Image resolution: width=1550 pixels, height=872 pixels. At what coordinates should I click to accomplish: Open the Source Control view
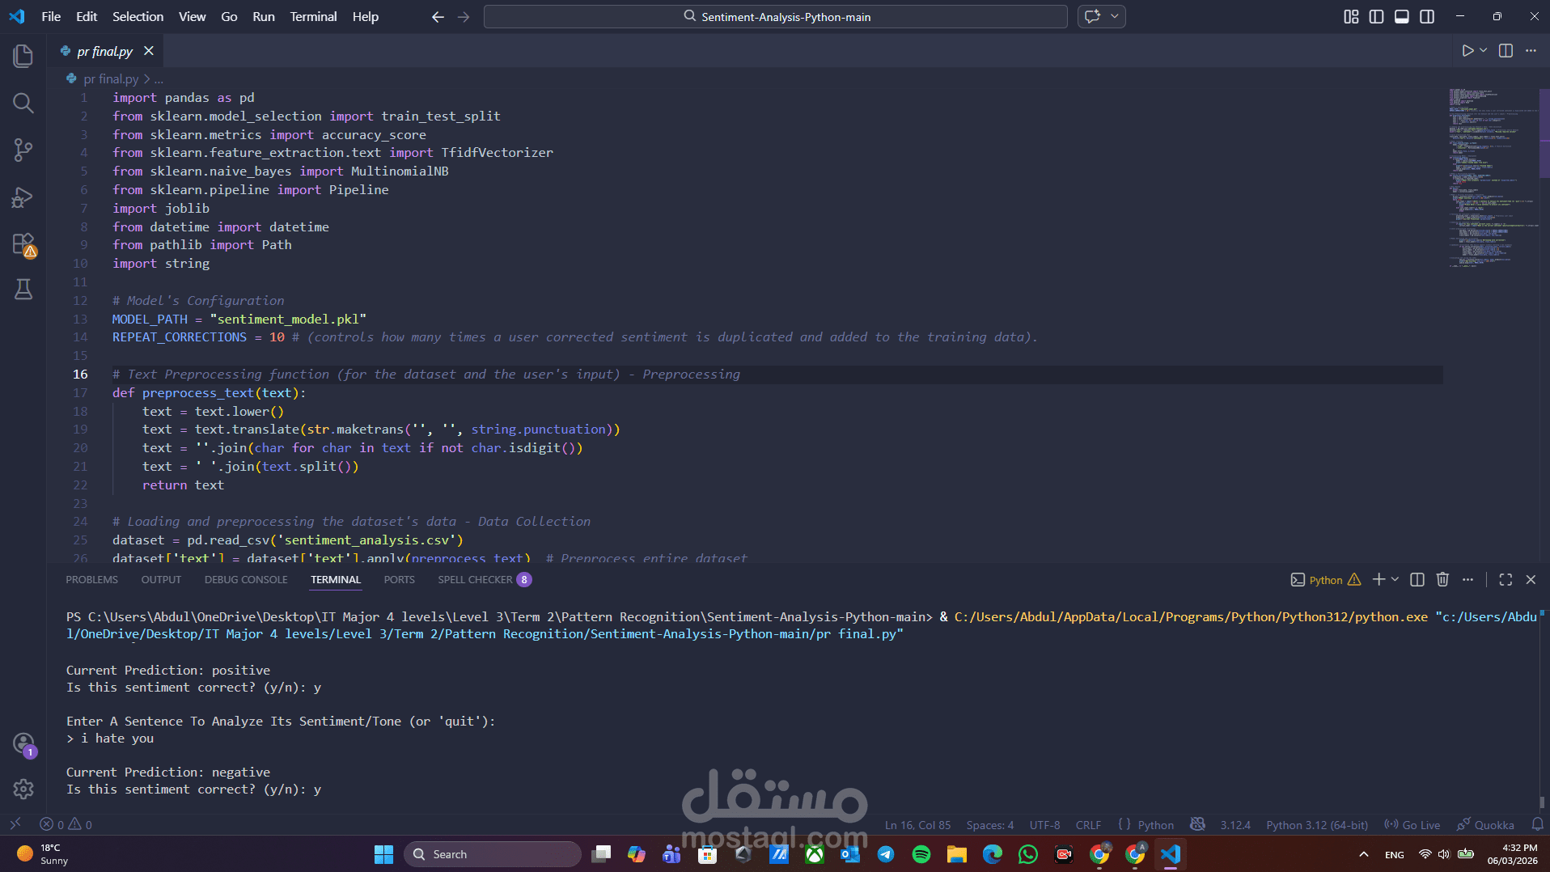pos(23,150)
